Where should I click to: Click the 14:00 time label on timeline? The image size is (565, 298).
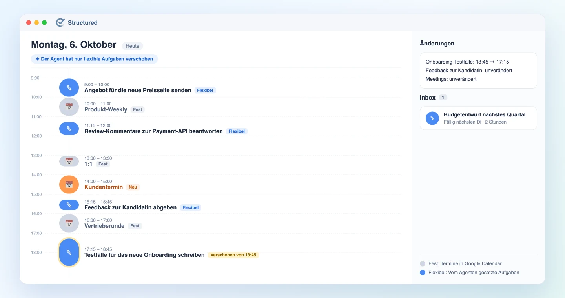tap(36, 175)
